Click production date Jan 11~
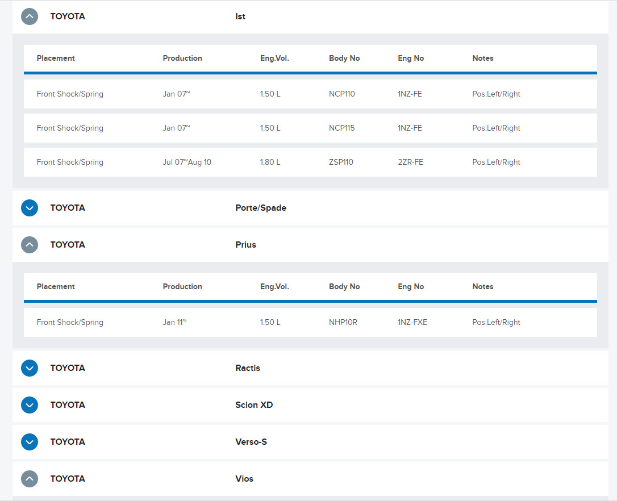 (175, 322)
